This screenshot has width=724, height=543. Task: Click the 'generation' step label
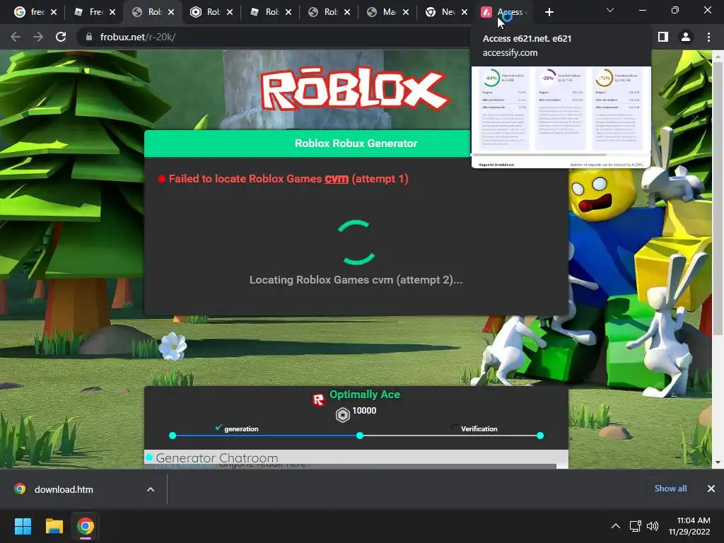point(241,429)
